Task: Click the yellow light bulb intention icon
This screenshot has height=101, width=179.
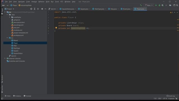Action: (x=56, y=28)
